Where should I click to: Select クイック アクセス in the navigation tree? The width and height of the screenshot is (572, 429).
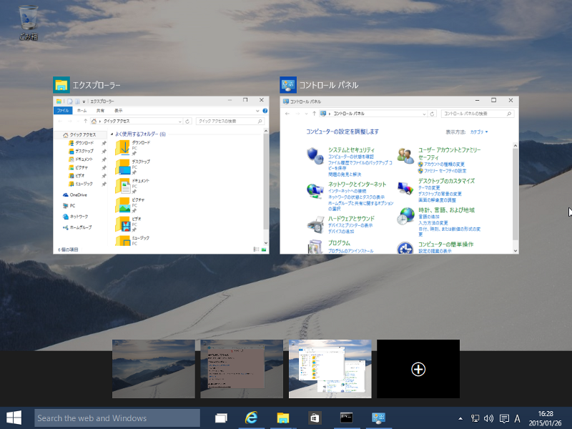[x=83, y=134]
